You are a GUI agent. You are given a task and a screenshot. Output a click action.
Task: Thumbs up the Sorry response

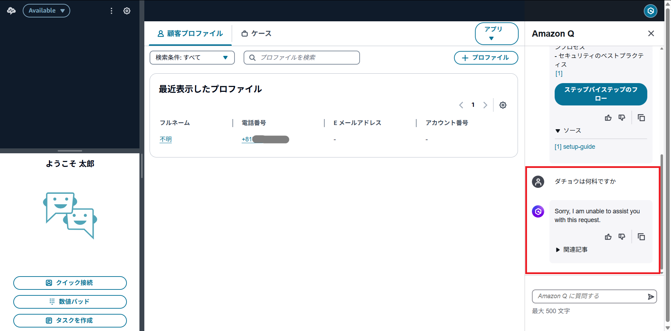[608, 237]
